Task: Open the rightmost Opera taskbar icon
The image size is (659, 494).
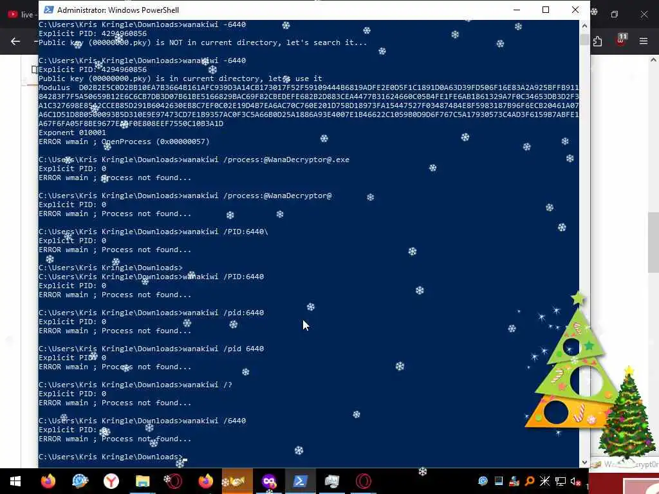Action: point(363,481)
